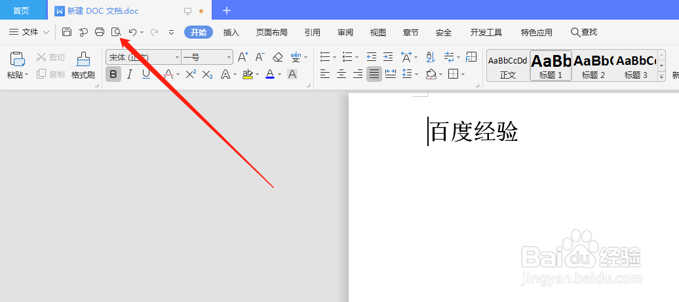This screenshot has height=302, width=679.
Task: Switch to the 安全 ribbon tab
Action: coord(444,32)
